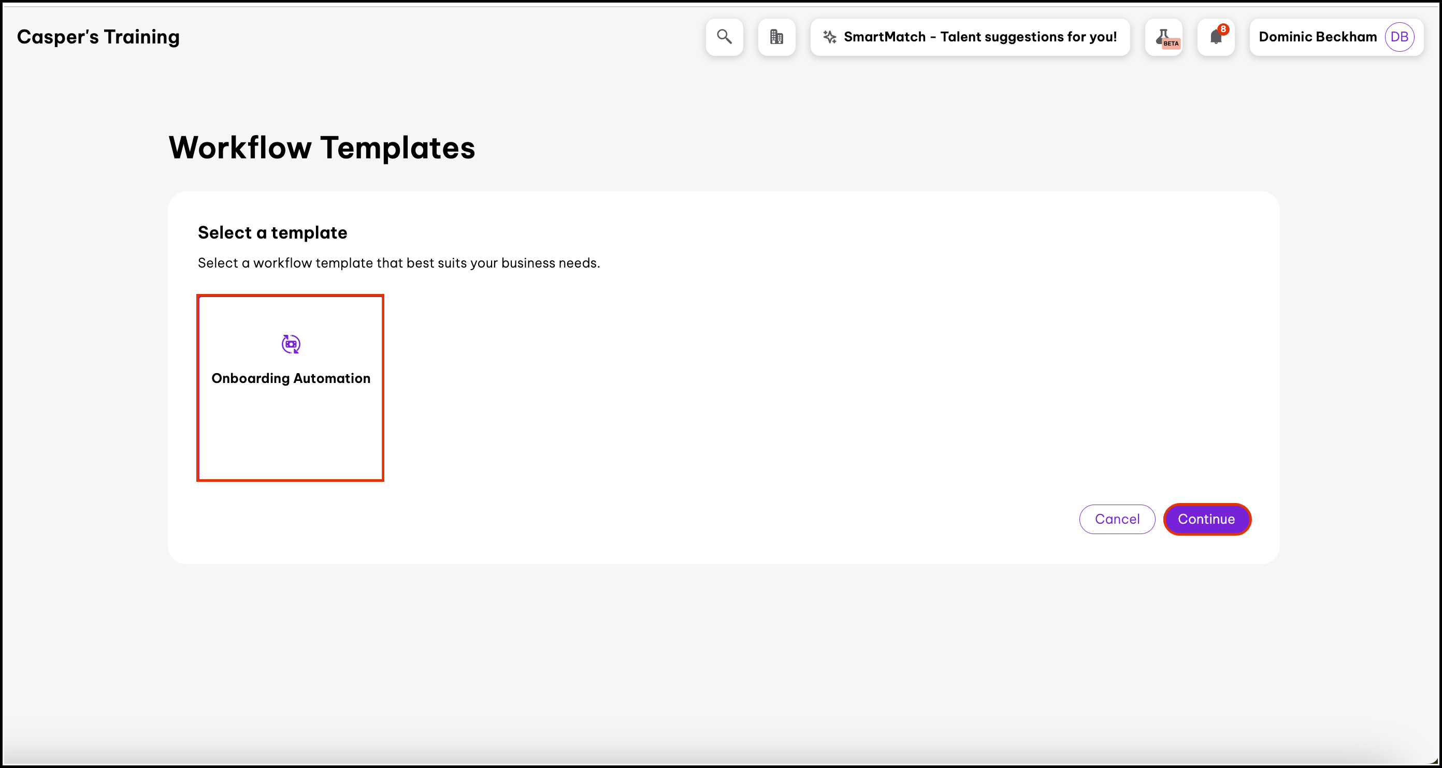Click the Casper's Training title
This screenshot has width=1442, height=768.
point(98,37)
